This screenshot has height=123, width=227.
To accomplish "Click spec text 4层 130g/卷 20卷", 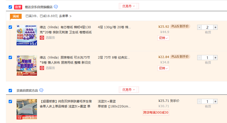I will [x=114, y=27].
